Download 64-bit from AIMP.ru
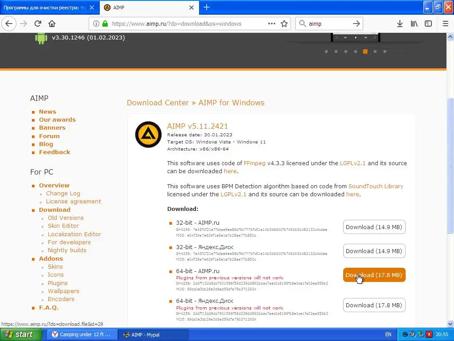Viewport: 454px width, 341px height. pyautogui.click(x=374, y=275)
